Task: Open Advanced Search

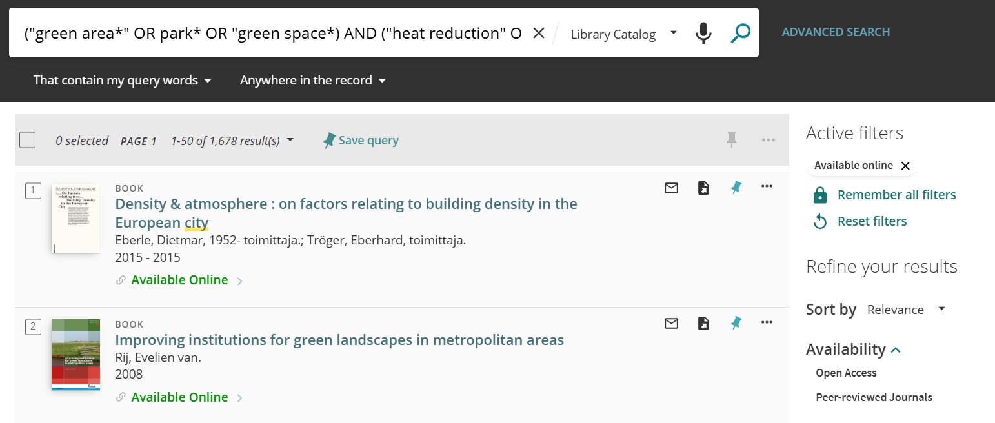Action: point(836,31)
